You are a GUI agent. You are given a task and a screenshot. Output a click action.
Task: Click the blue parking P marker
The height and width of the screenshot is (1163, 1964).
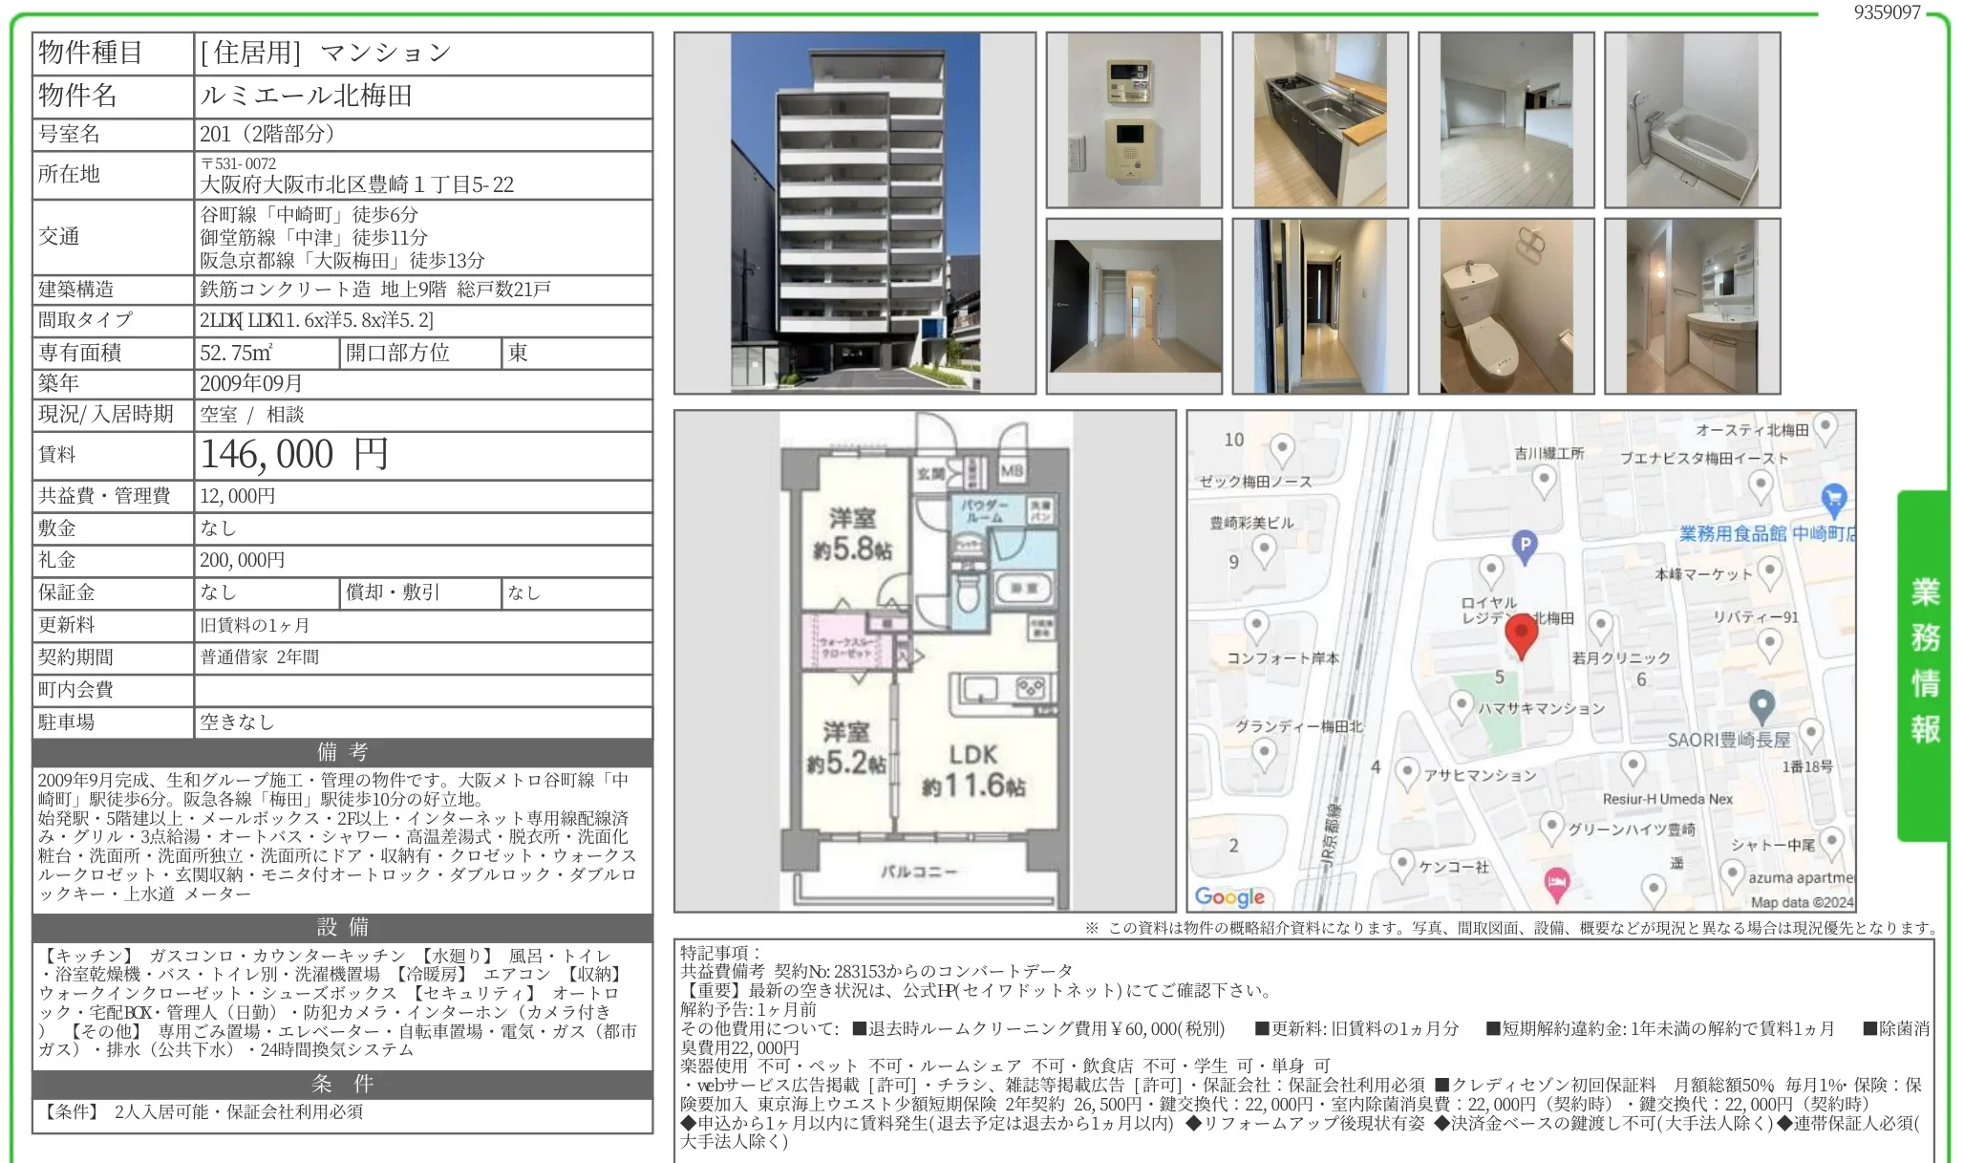pyautogui.click(x=1525, y=546)
